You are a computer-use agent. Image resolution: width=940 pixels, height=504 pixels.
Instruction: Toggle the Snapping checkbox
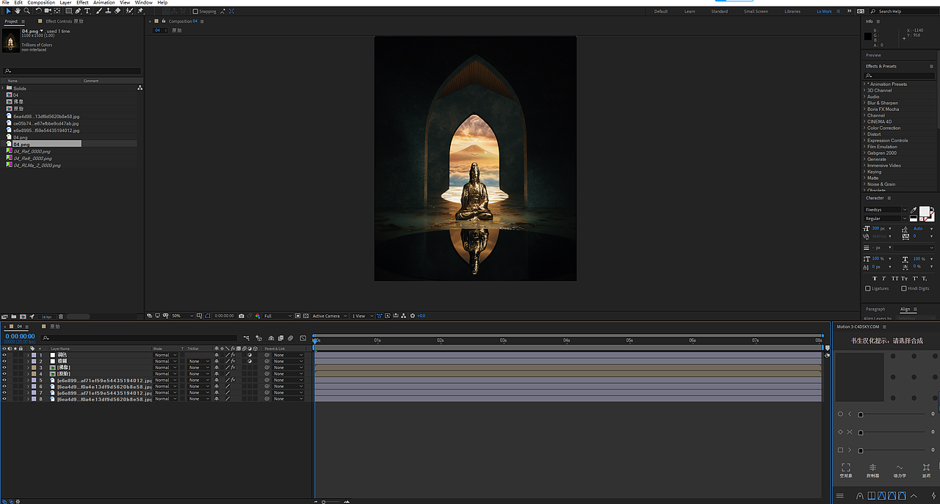click(x=195, y=11)
